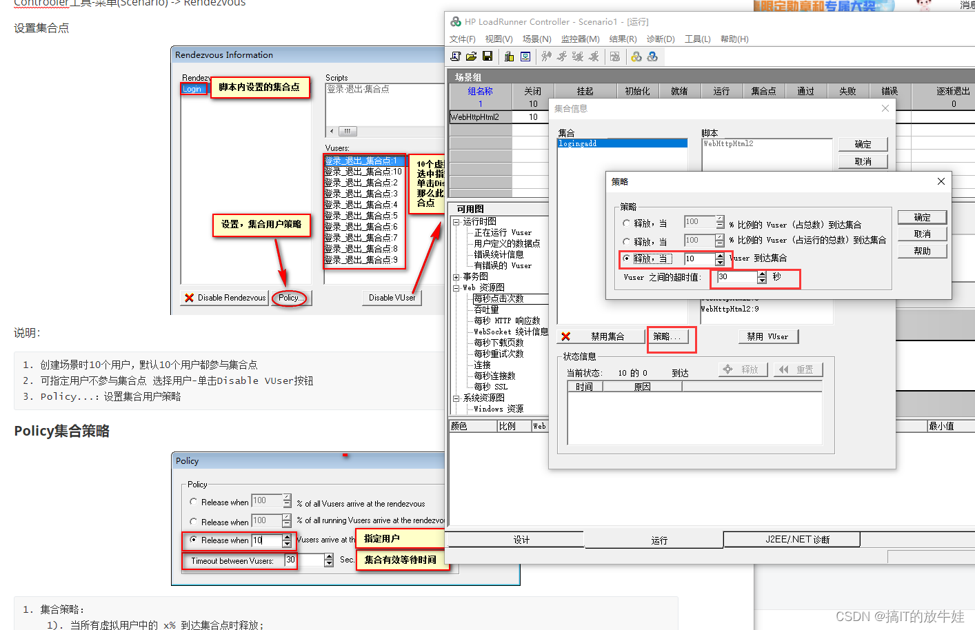Open the 帮助(H) menu
The image size is (975, 630).
(x=734, y=39)
